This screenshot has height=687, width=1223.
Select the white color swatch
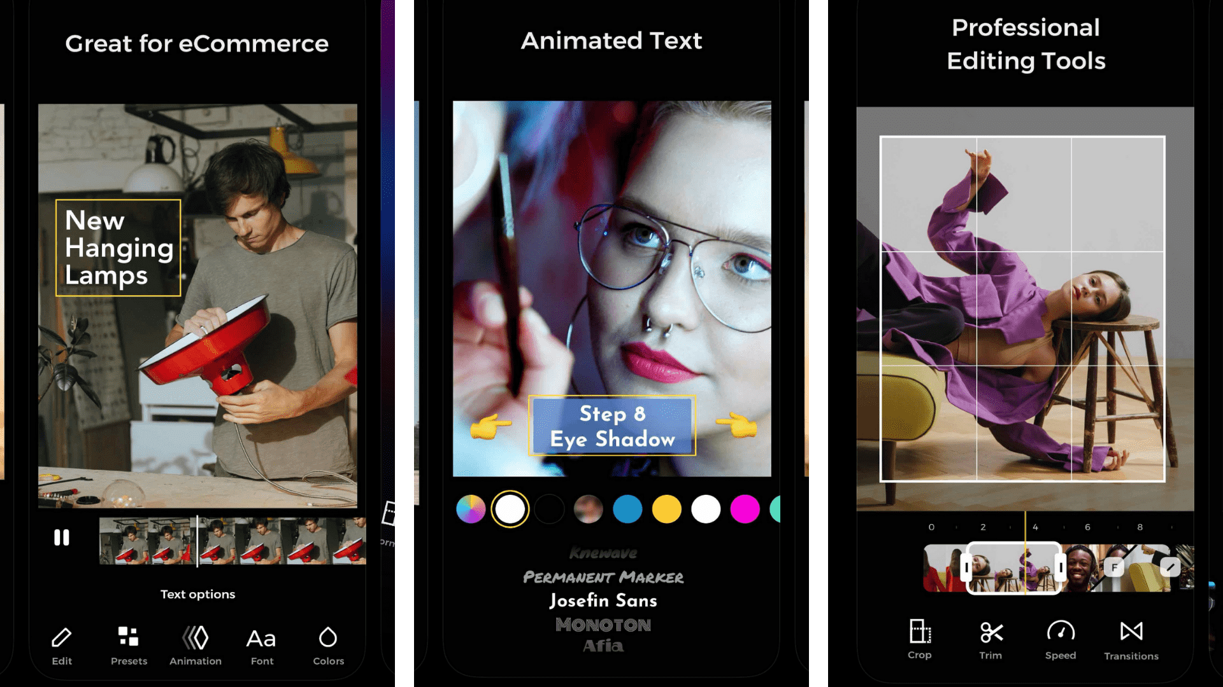(x=704, y=508)
